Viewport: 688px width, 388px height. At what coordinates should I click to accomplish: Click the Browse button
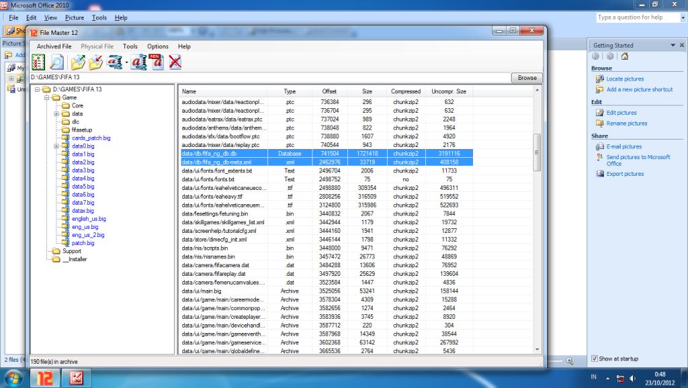click(x=527, y=78)
